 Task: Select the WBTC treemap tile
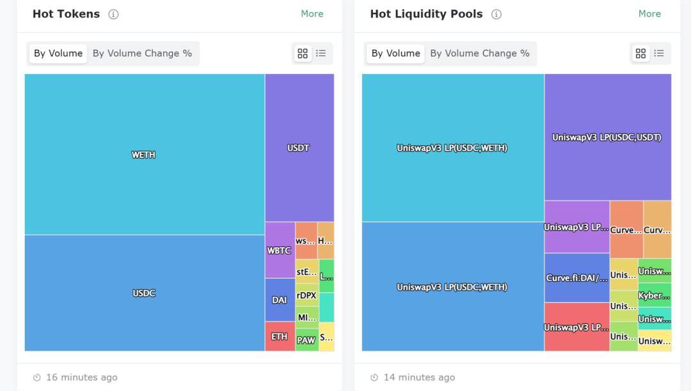(x=280, y=250)
